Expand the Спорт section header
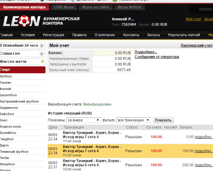 [23, 70]
